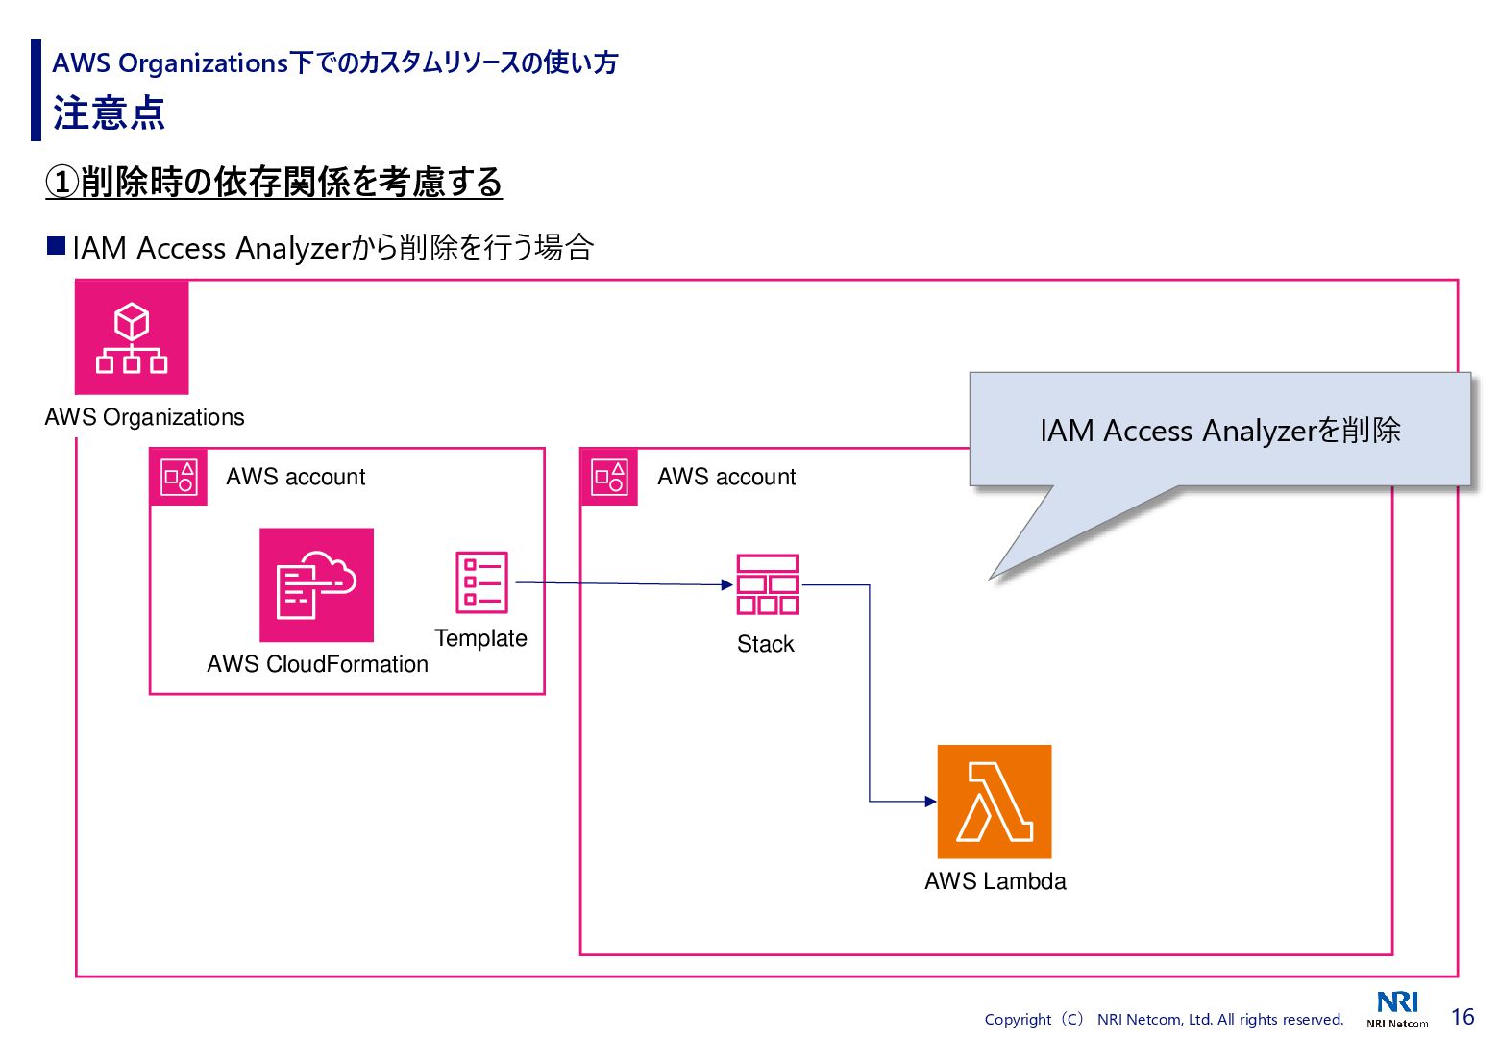Click the 'IAM Access Analyzerを削除' callout

(x=1220, y=430)
